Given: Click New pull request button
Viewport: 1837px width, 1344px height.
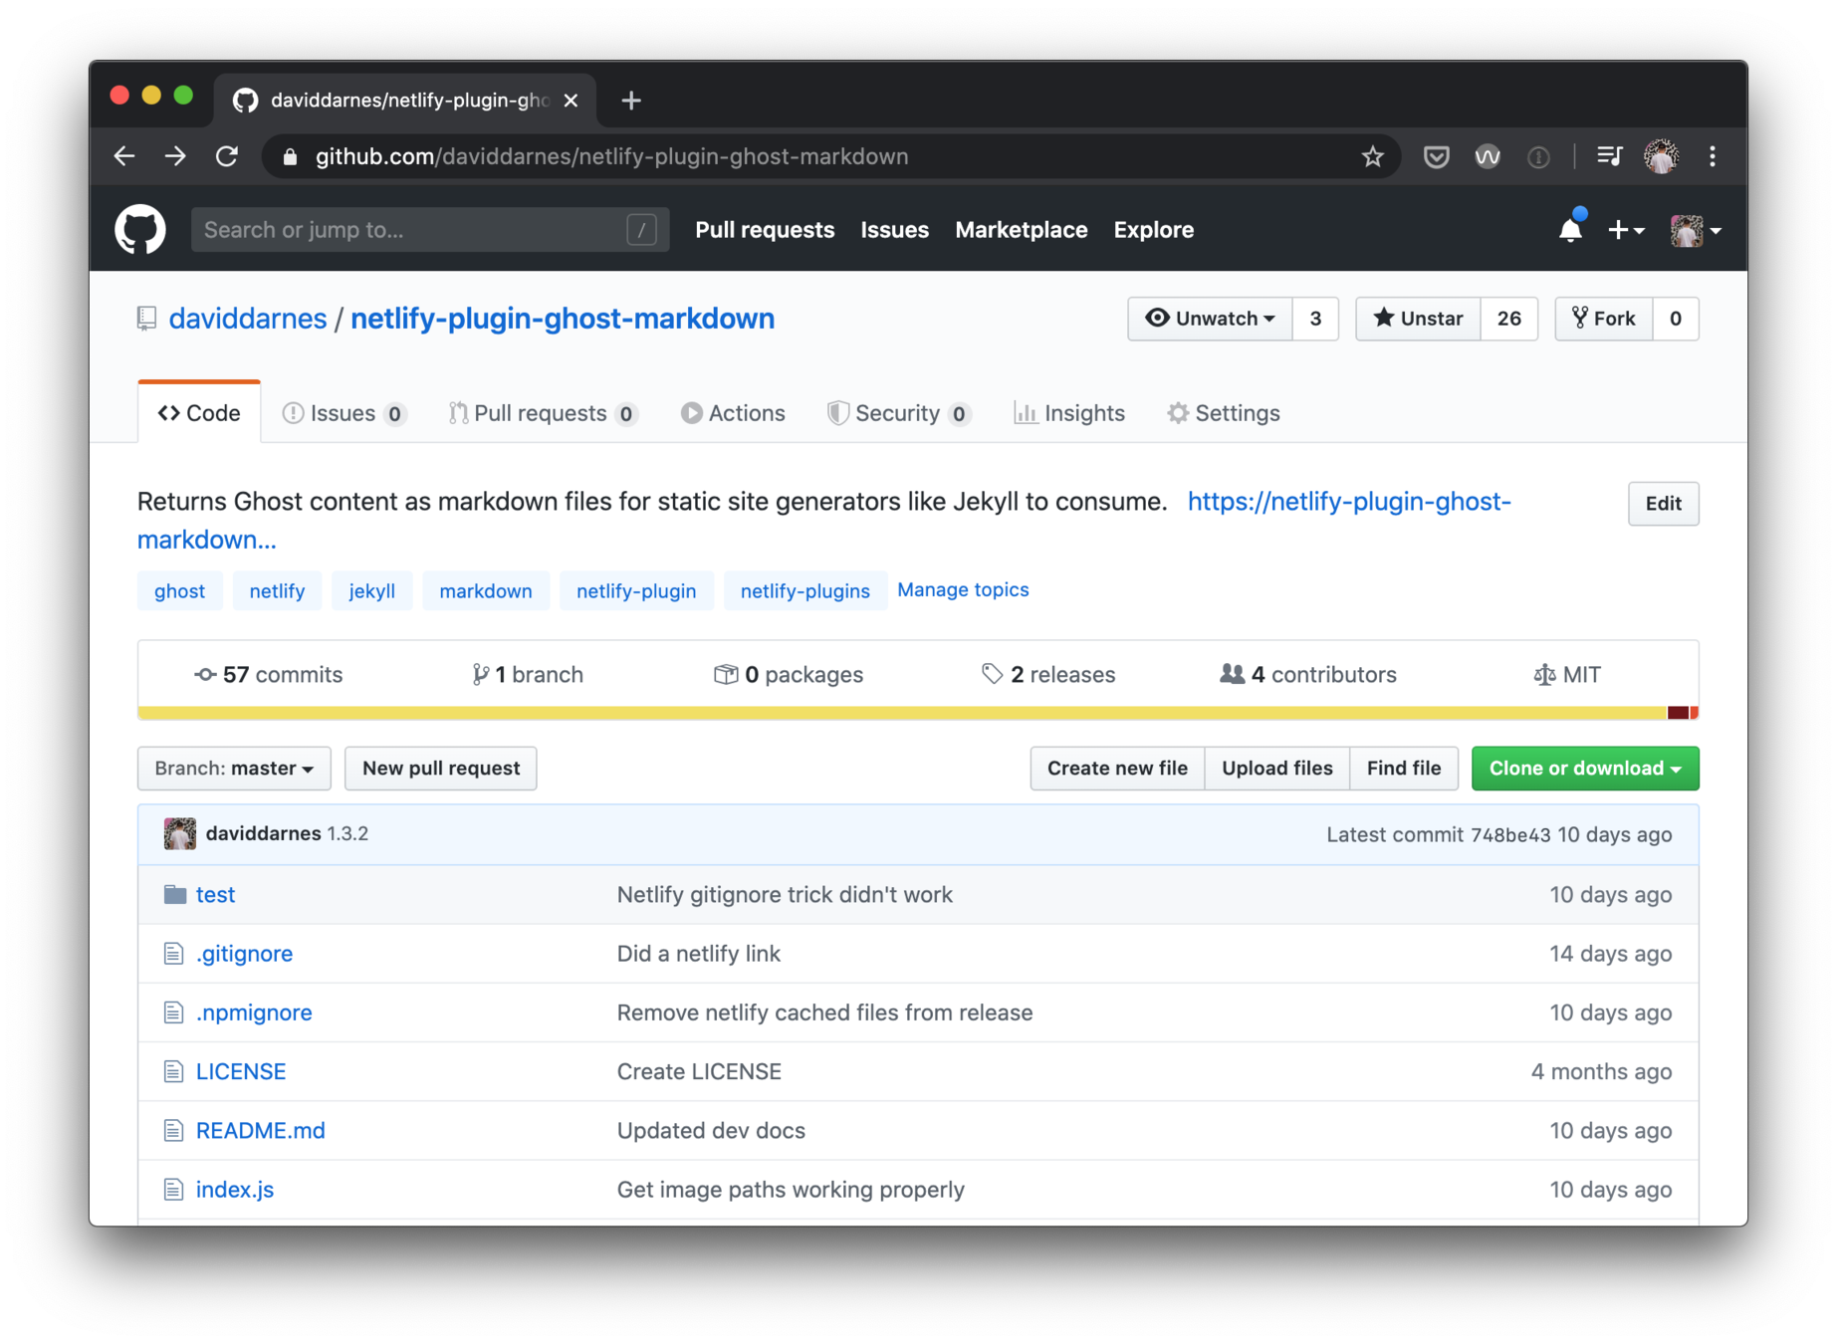Looking at the screenshot, I should point(440,768).
